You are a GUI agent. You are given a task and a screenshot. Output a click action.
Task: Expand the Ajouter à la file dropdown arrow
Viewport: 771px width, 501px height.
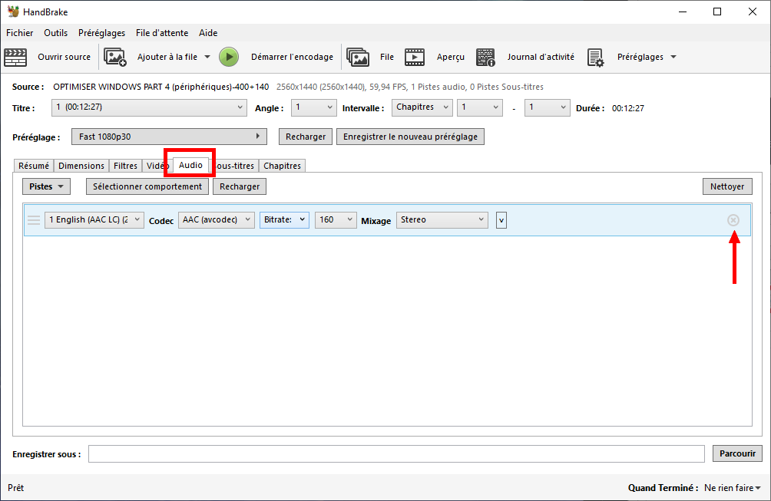click(x=207, y=57)
